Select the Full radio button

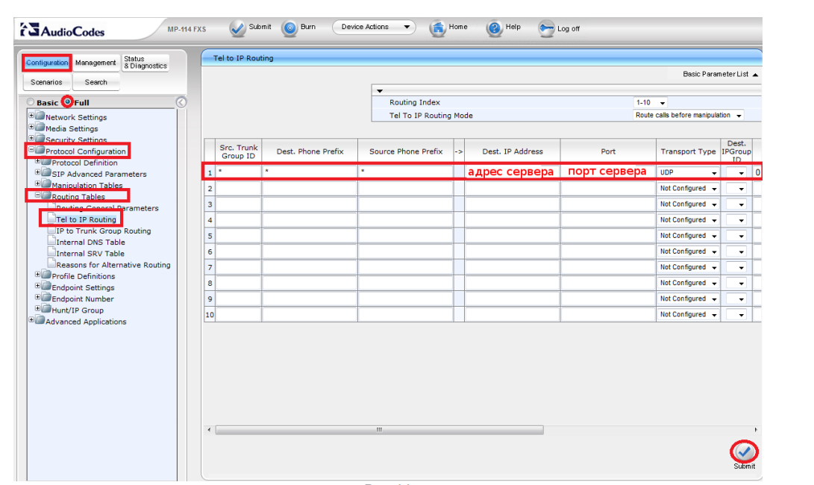point(68,102)
